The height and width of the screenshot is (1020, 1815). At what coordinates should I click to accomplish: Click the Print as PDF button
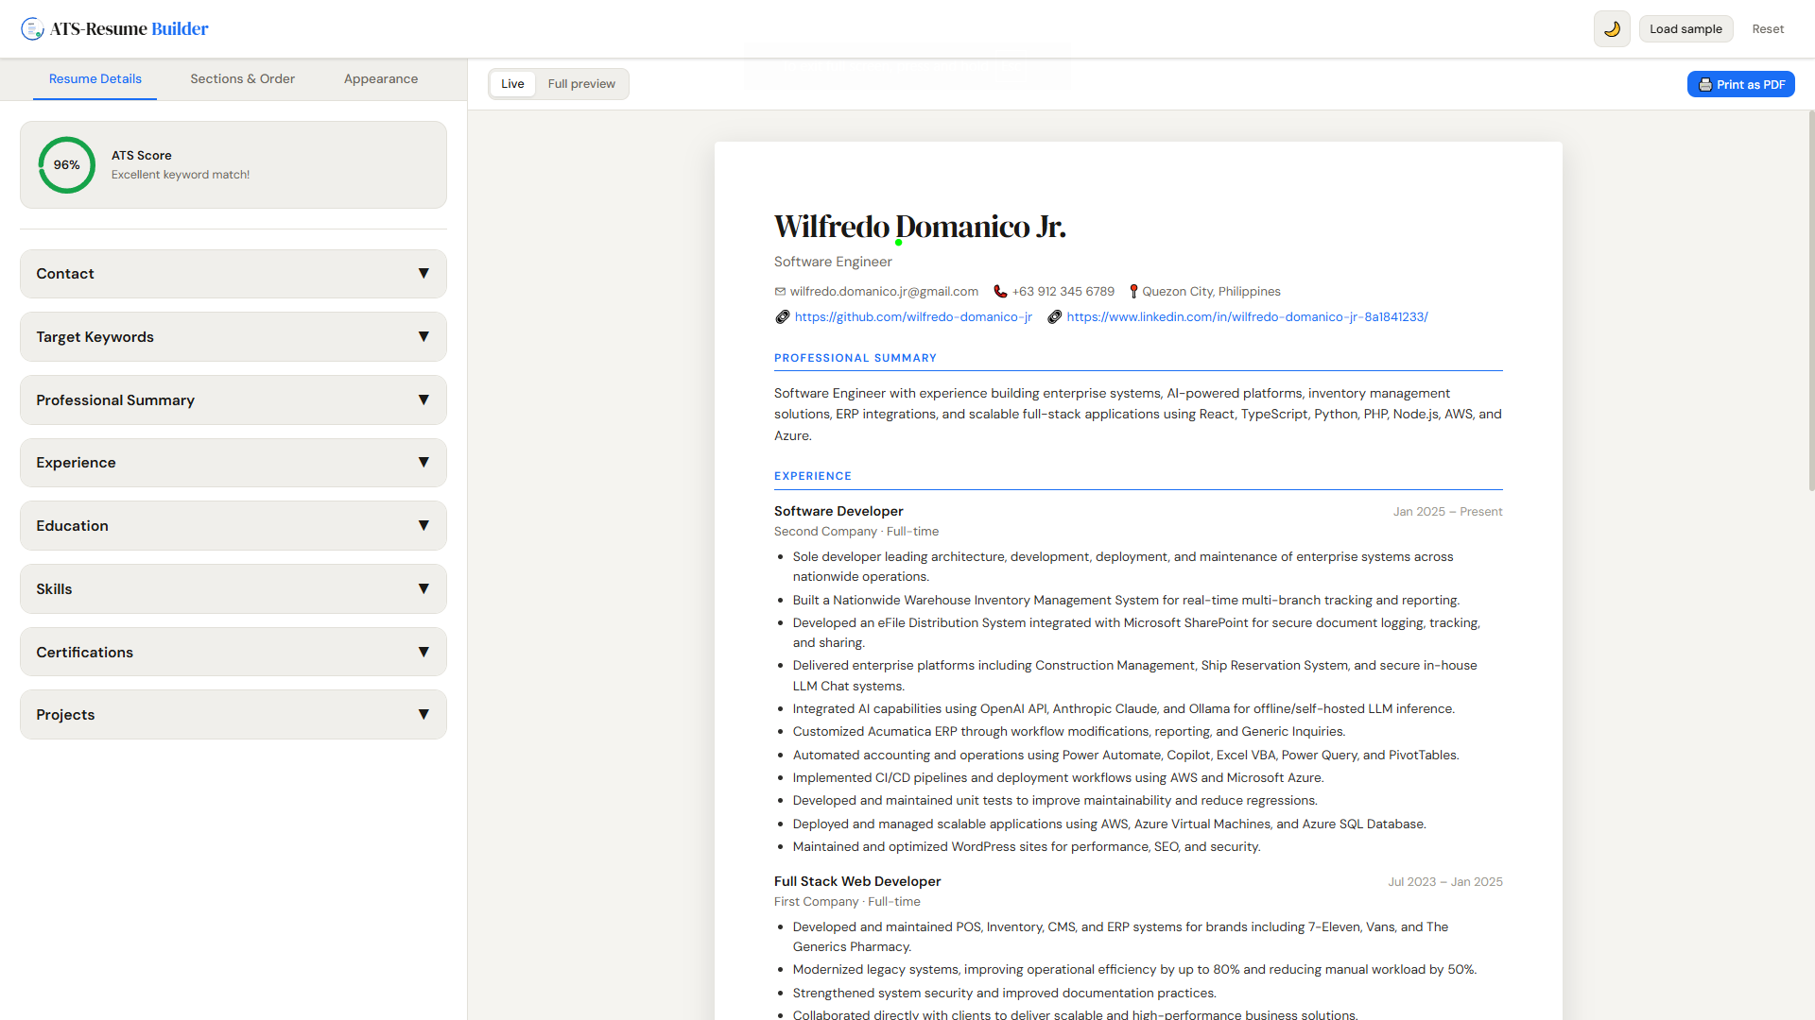[1740, 84]
